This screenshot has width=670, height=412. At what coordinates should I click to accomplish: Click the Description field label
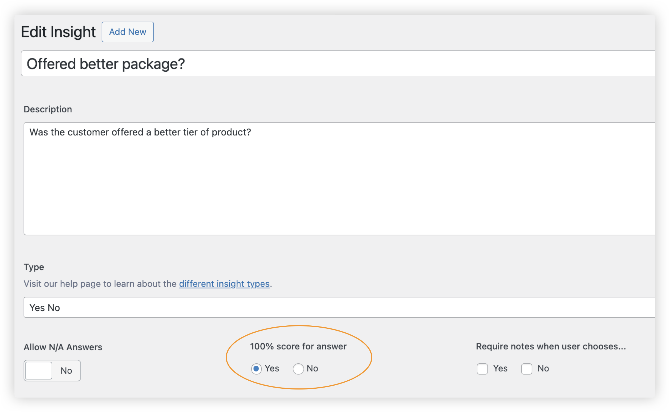click(48, 109)
